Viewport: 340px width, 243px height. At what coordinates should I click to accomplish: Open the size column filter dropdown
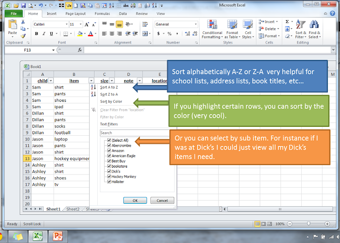coord(112,81)
